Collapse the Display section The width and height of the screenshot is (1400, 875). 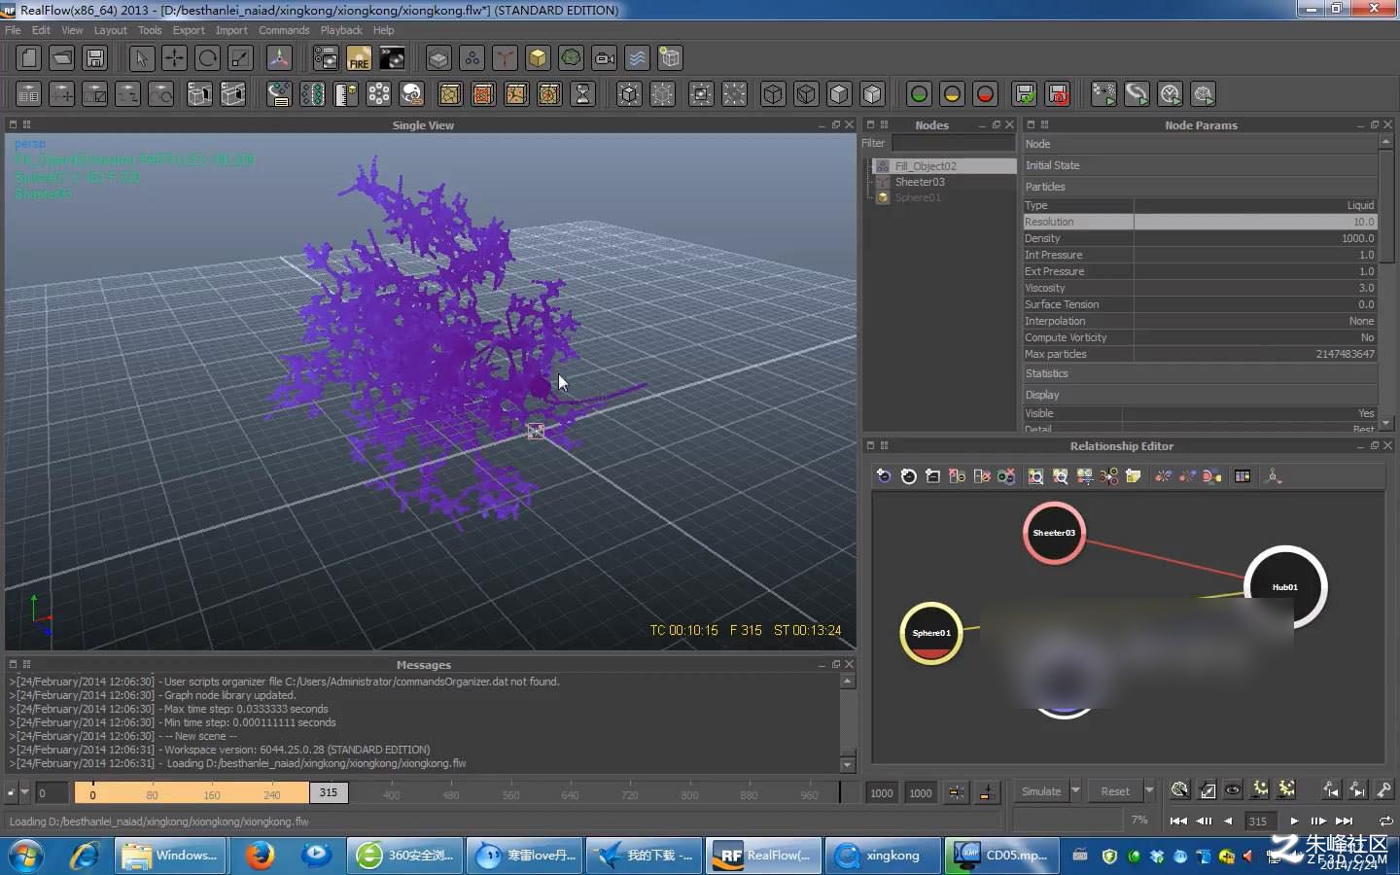[x=1200, y=395]
